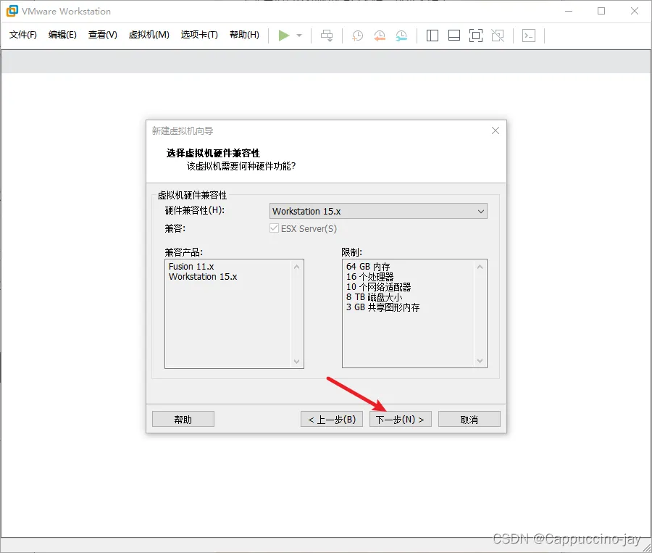Enter full screen mode icon
Image resolution: width=652 pixels, height=553 pixels.
point(476,36)
